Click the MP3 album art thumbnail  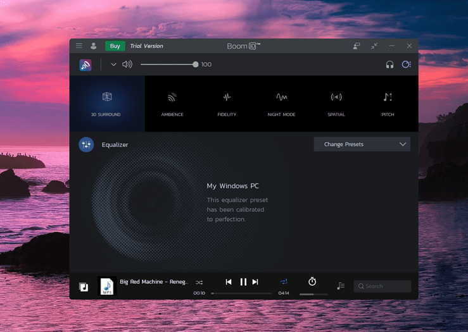[107, 286]
